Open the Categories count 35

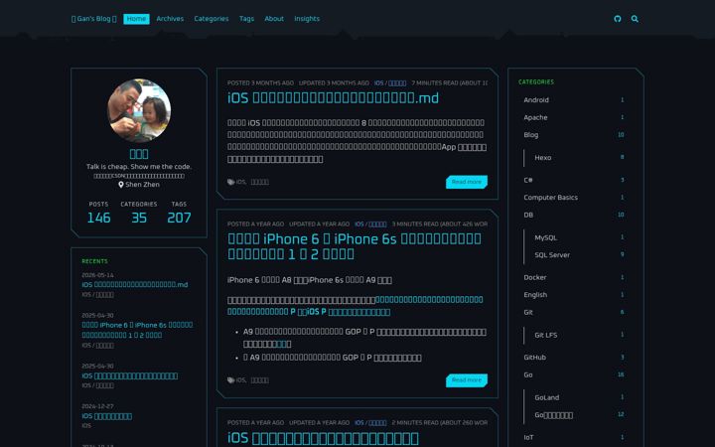point(139,218)
